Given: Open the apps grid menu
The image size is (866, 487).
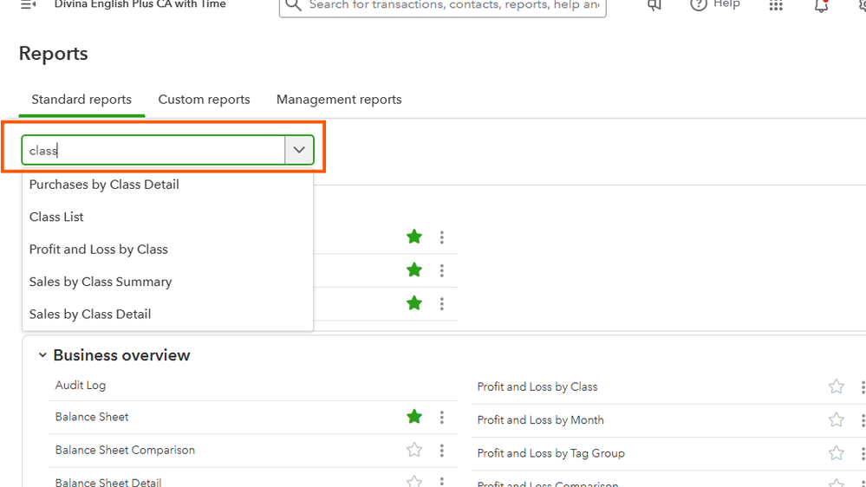Looking at the screenshot, I should (776, 5).
